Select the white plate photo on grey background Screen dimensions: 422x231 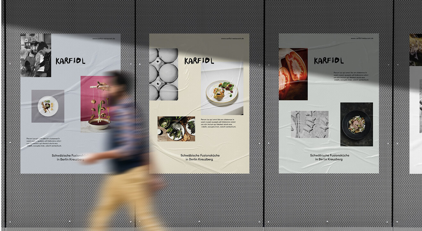click(x=48, y=106)
